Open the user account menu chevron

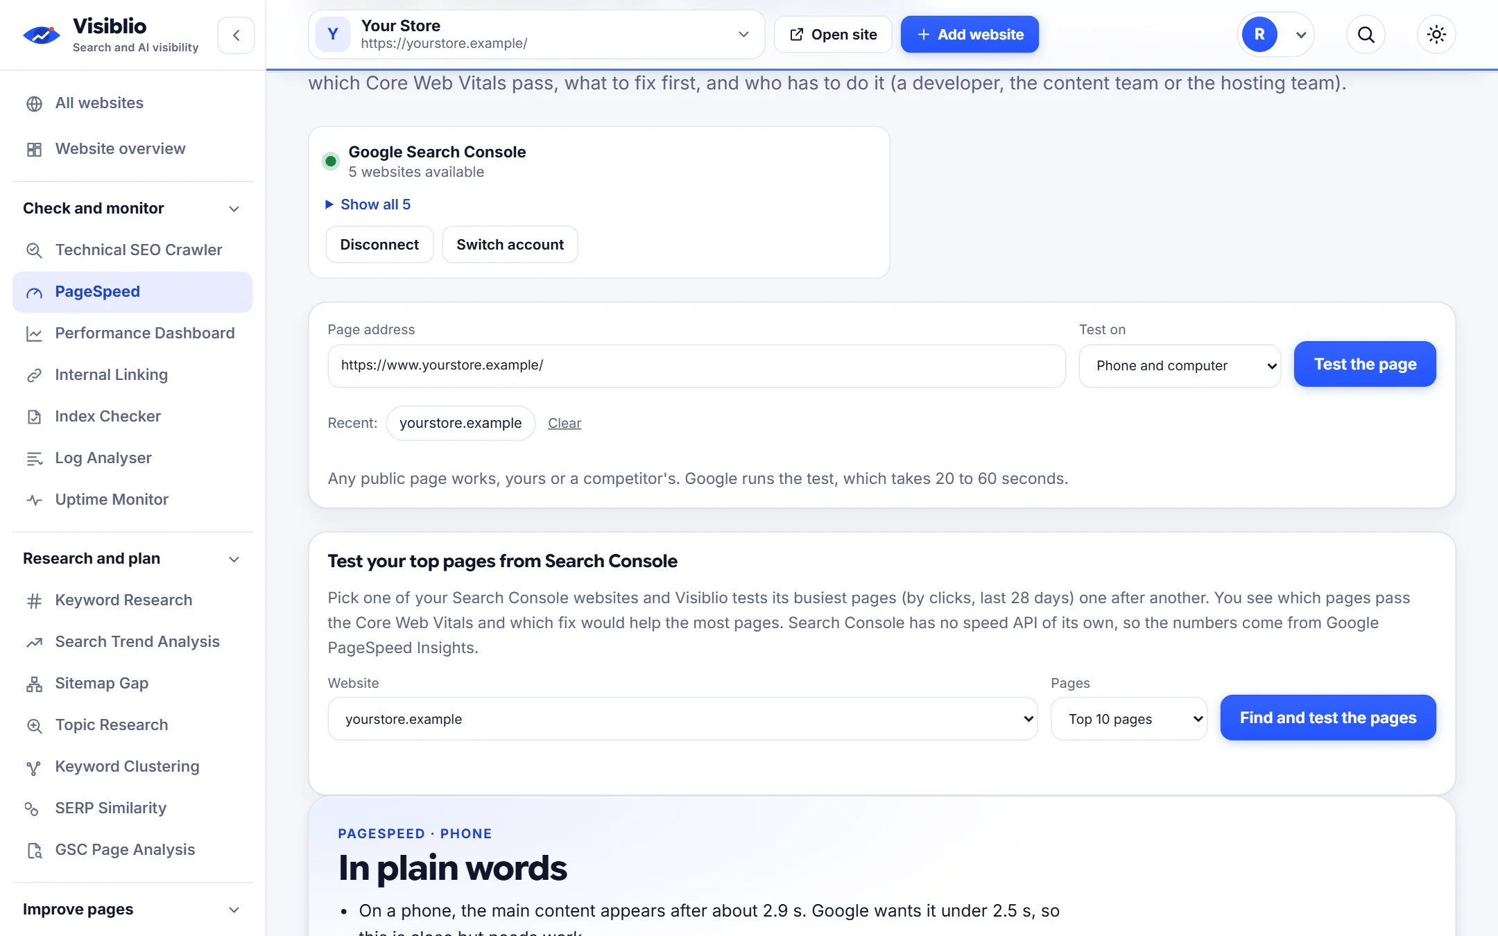pyautogui.click(x=1301, y=35)
